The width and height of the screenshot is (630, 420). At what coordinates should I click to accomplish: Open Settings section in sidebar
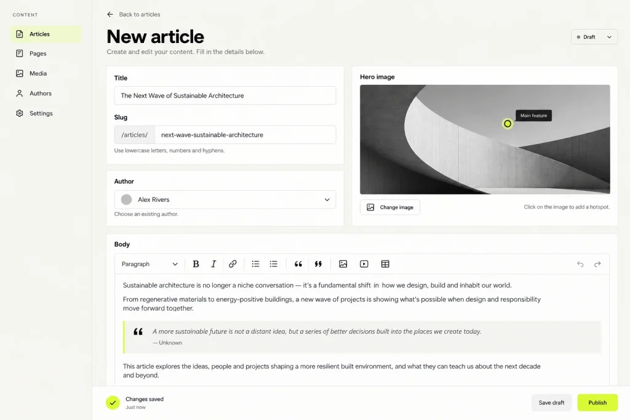46,113
